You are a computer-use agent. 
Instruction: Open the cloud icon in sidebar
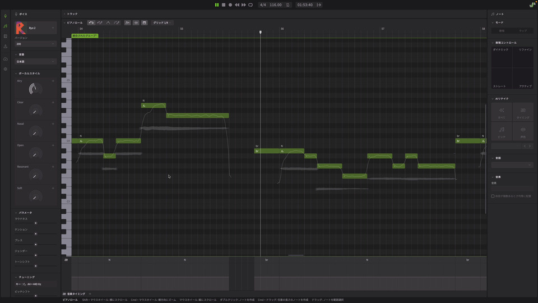click(5, 59)
